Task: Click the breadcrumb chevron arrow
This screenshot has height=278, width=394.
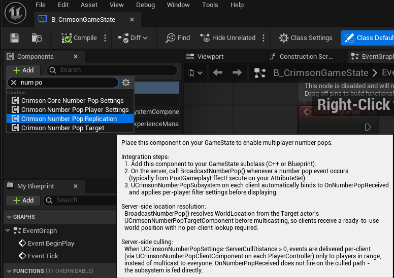Action: [x=375, y=73]
